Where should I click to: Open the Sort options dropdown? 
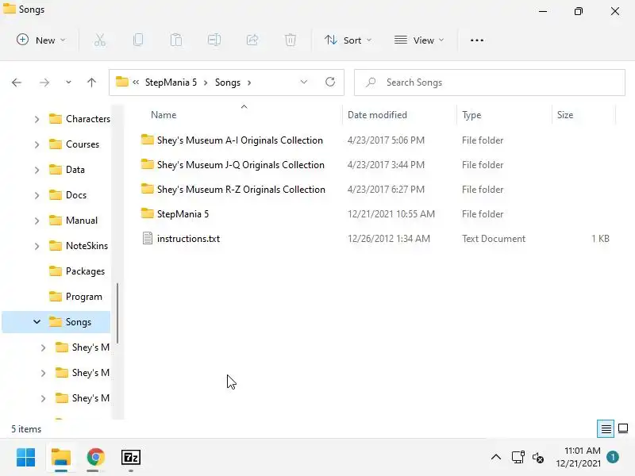[x=348, y=40]
